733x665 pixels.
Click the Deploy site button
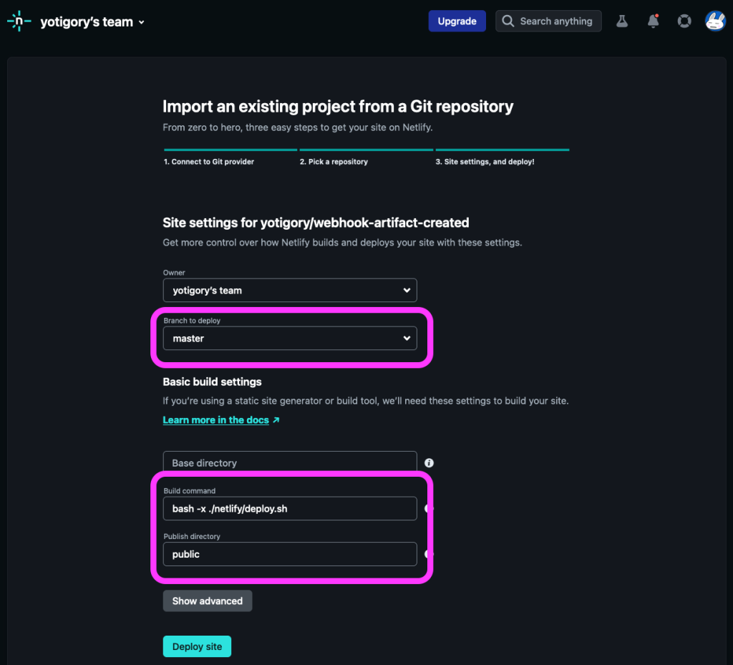click(x=197, y=646)
